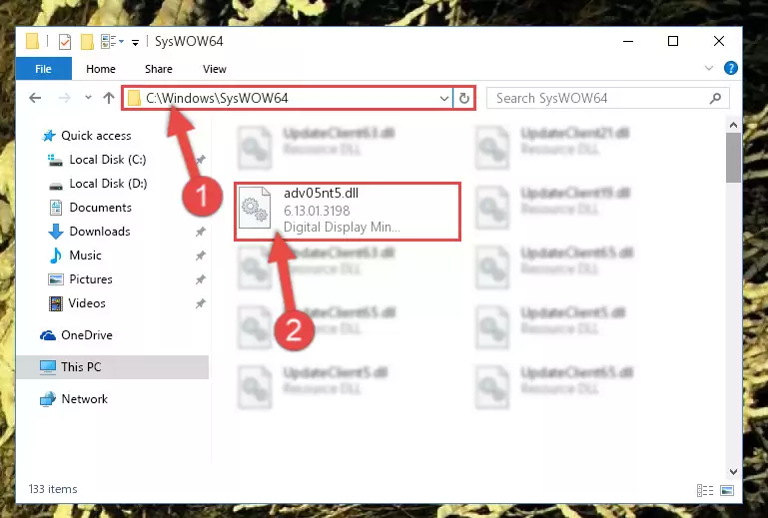Viewport: 768px width, 518px height.
Task: Open the blue Help question mark
Action: click(730, 68)
